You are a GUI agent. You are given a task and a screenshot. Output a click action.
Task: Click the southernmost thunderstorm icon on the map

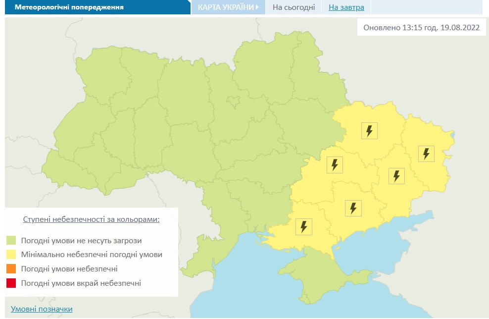point(304,226)
